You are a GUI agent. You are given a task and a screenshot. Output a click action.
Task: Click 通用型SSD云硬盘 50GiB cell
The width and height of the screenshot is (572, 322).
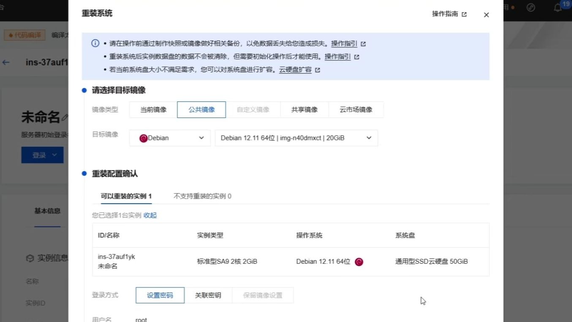pos(431,262)
